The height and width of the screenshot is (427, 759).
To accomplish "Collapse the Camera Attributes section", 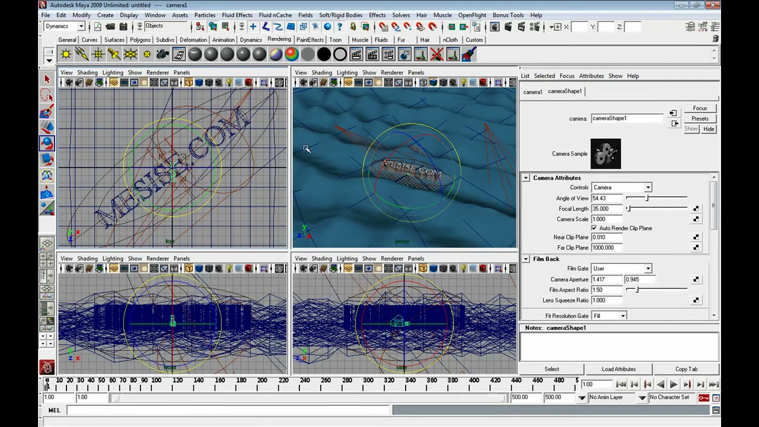I will [x=526, y=178].
